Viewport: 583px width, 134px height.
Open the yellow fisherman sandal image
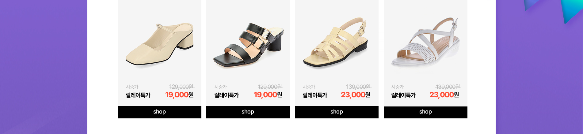pos(336,43)
